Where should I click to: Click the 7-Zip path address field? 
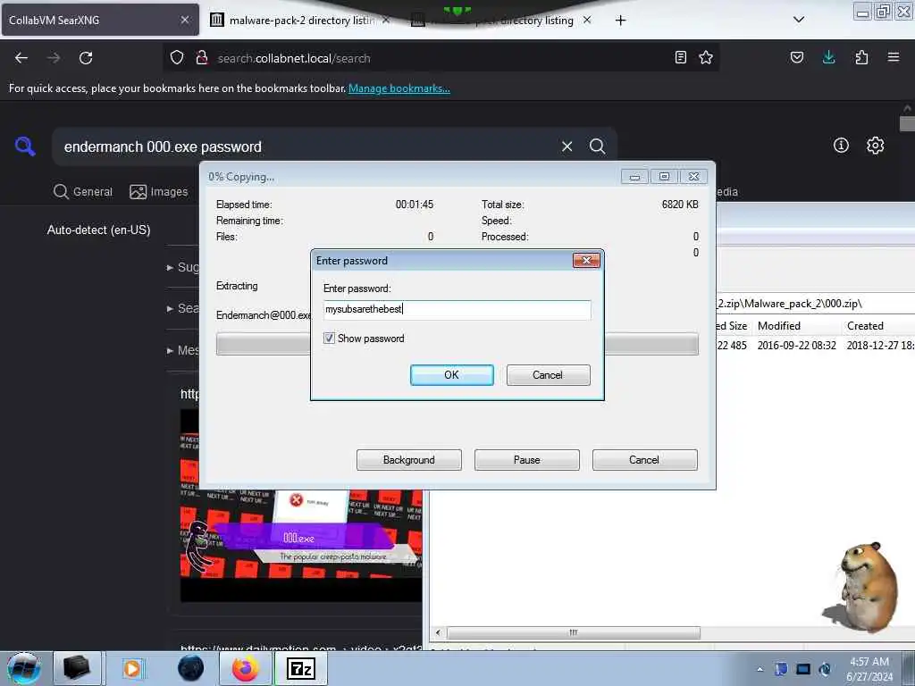tap(815, 304)
